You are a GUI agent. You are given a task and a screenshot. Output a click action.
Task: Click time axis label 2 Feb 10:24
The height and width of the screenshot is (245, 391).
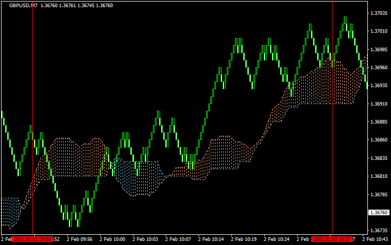click(x=277, y=239)
